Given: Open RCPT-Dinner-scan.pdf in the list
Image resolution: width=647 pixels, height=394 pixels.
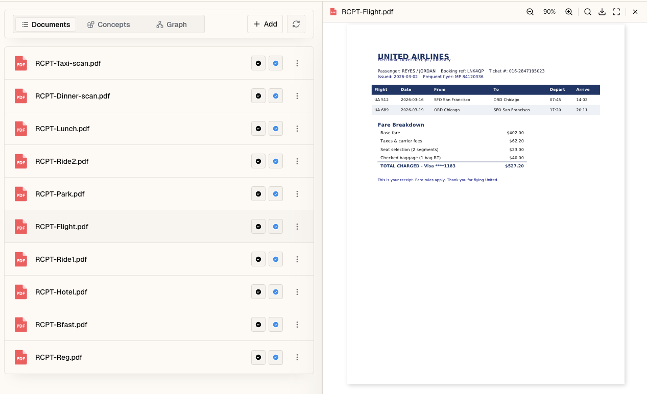Looking at the screenshot, I should point(159,96).
